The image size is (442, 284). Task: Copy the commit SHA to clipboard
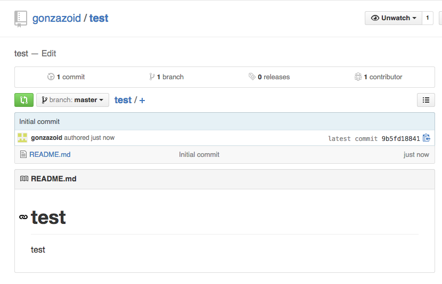pyautogui.click(x=425, y=138)
